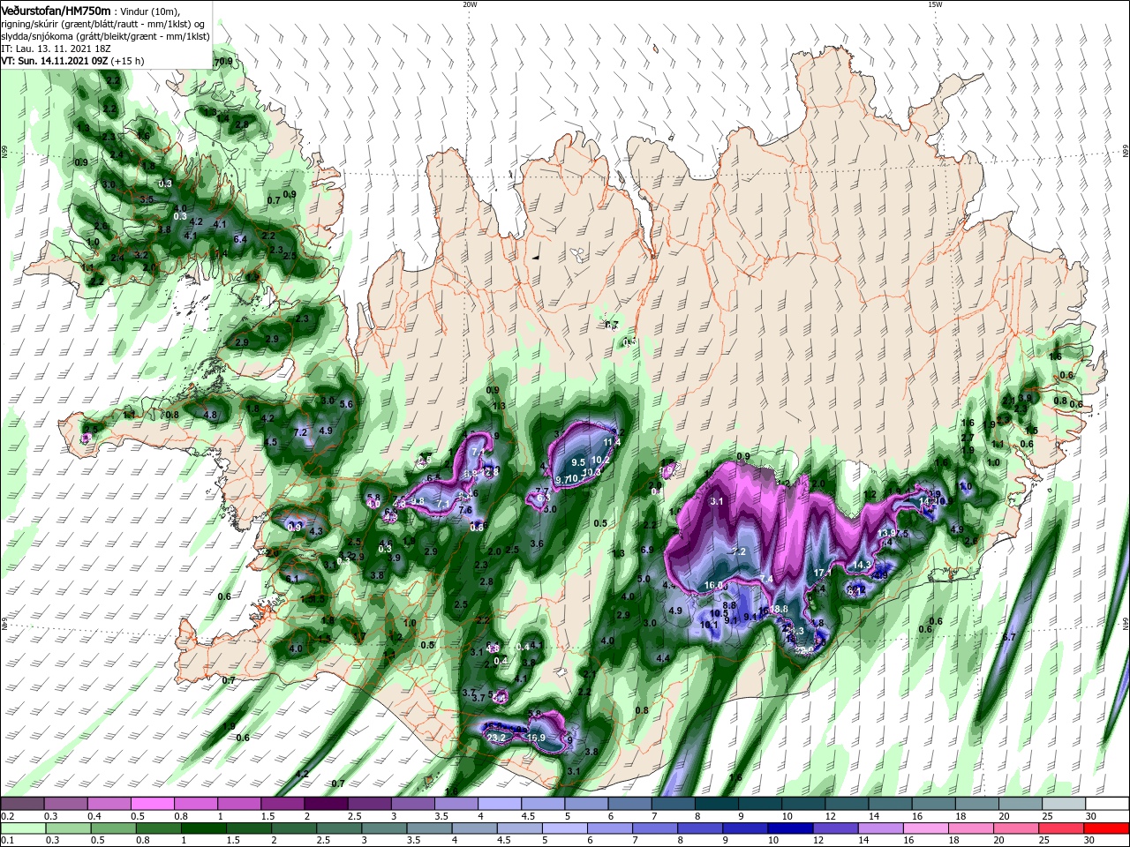Click the light pink swatch labeled 16 in lower legend
The image size is (1130, 847).
click(926, 828)
